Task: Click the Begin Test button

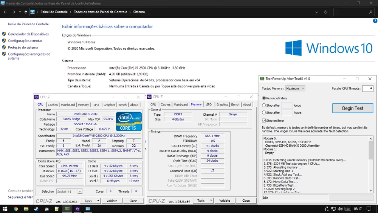Action: pyautogui.click(x=353, y=108)
